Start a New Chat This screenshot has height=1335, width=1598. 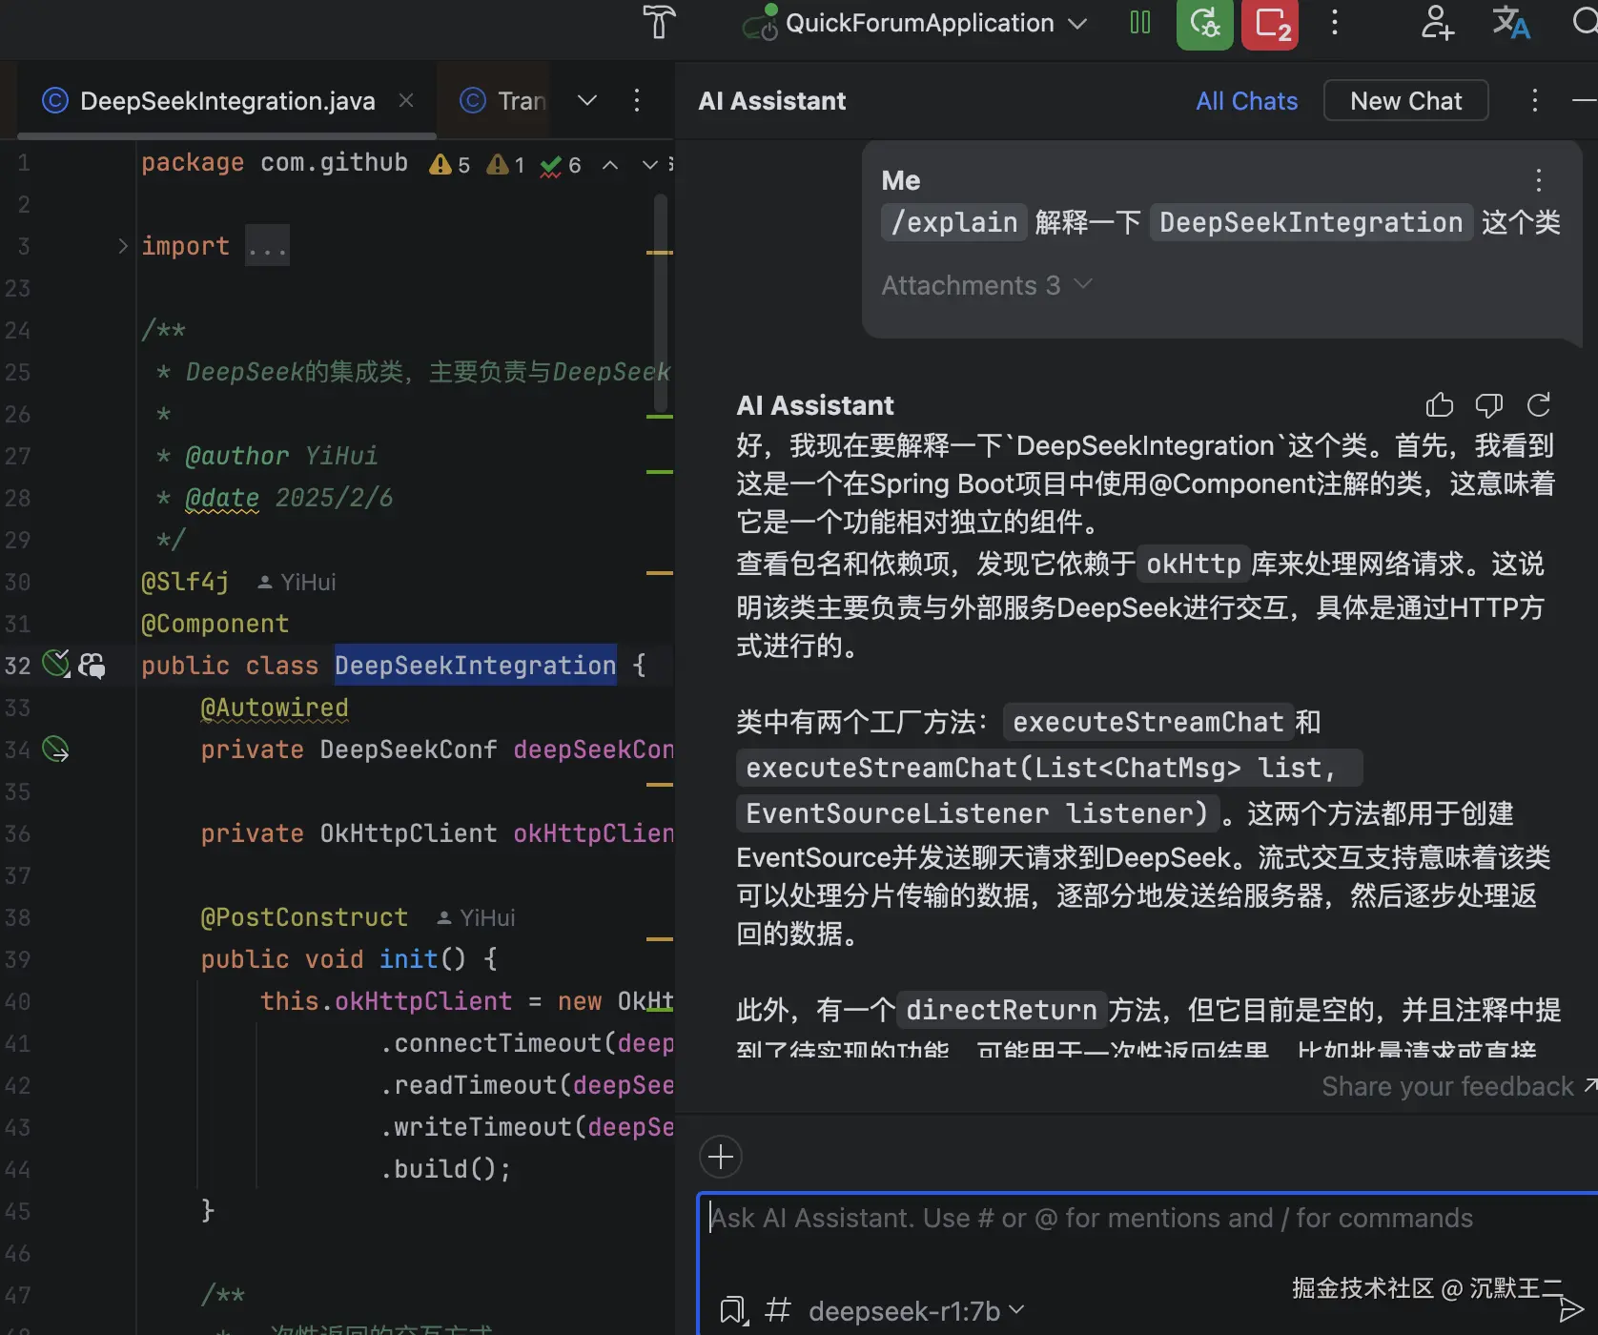click(x=1405, y=101)
